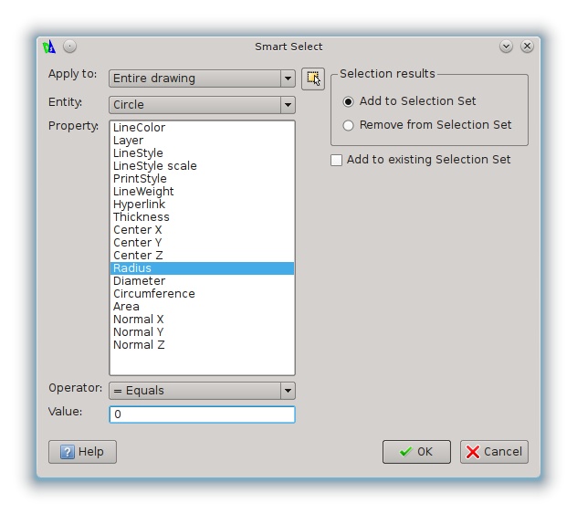Pick Circumference in the property list
The image size is (577, 514).
[154, 294]
